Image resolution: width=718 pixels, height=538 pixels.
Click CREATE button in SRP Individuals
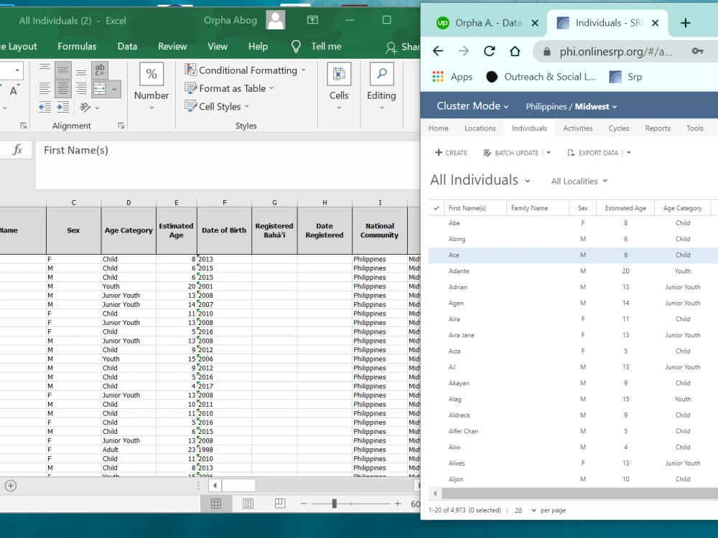pos(451,153)
